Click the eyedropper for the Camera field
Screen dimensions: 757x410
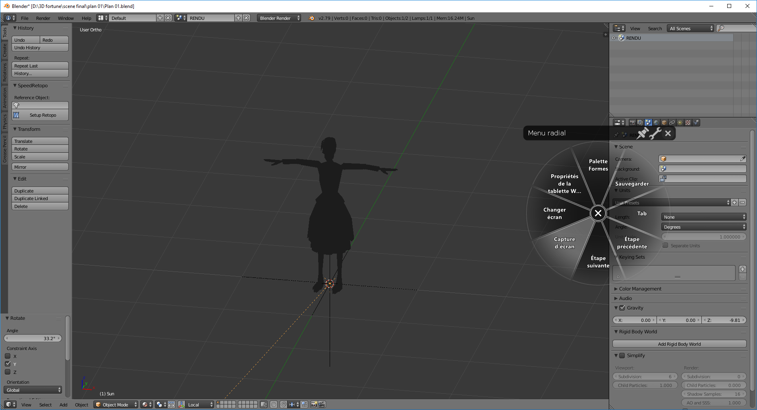pyautogui.click(x=743, y=159)
